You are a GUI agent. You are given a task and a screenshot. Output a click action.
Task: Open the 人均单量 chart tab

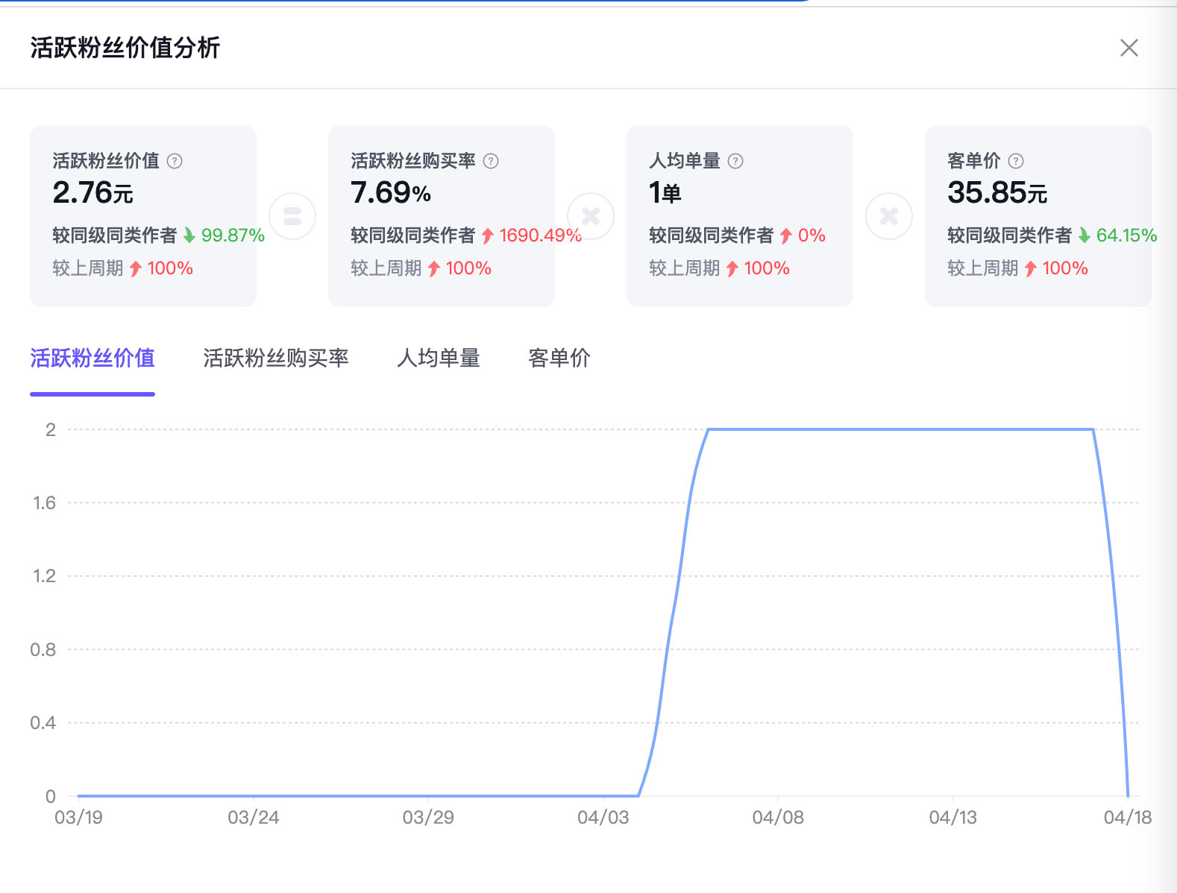tap(439, 359)
